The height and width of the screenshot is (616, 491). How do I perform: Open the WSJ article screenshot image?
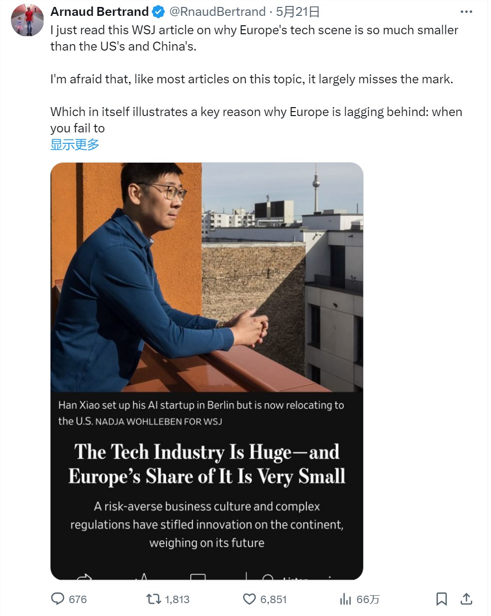tap(207, 371)
